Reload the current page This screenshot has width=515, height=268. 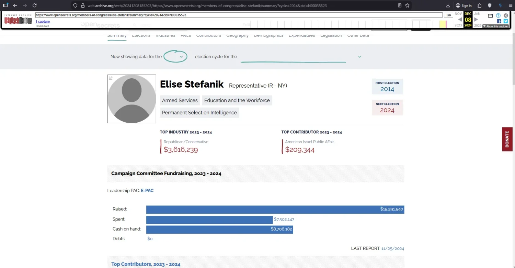[x=34, y=5]
